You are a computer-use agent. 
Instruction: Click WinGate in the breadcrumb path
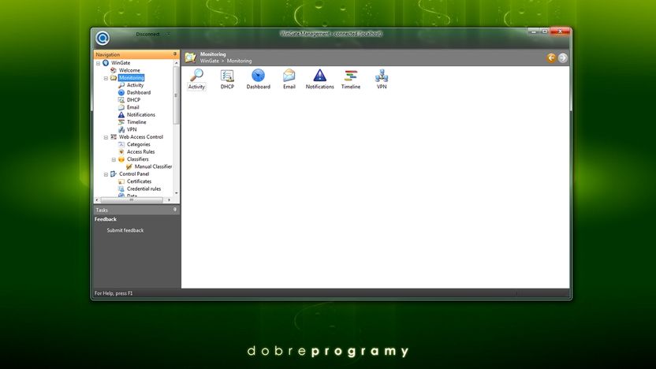209,61
